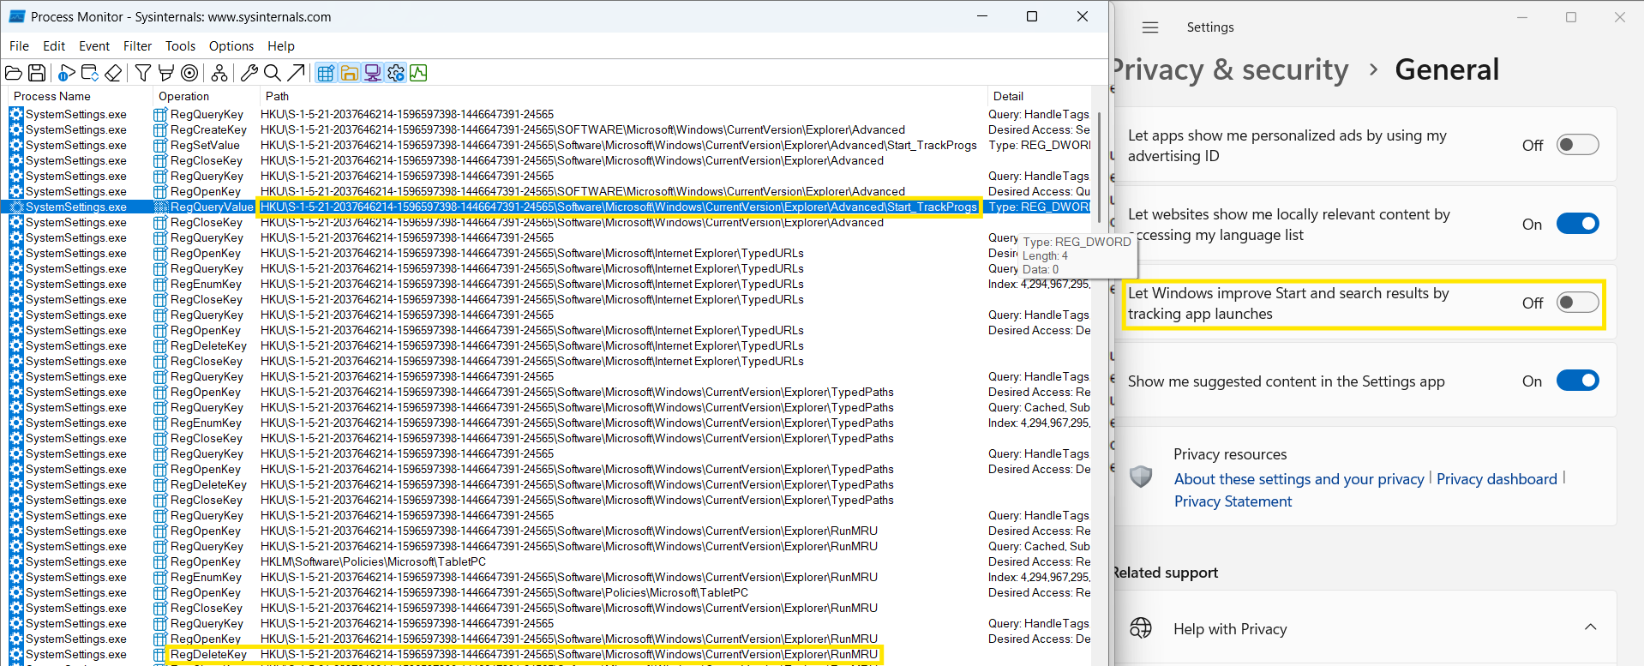Open the Filter menu
This screenshot has height=666, width=1644.
137,46
